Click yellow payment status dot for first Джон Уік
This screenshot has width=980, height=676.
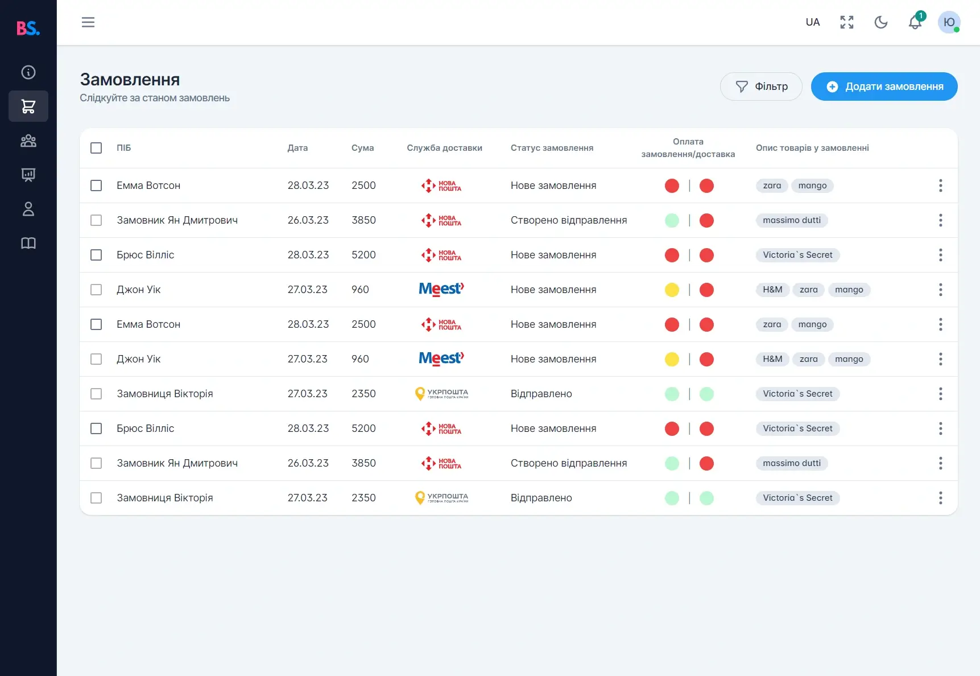672,290
